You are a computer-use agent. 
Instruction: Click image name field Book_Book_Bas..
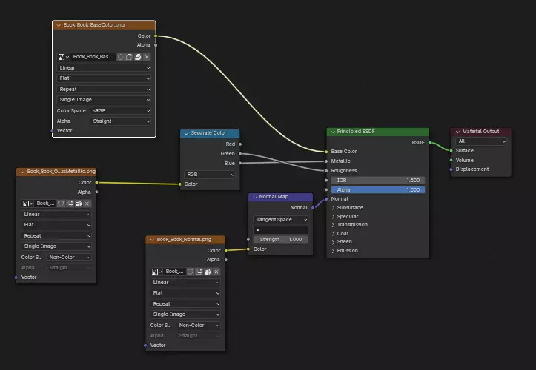click(93, 57)
